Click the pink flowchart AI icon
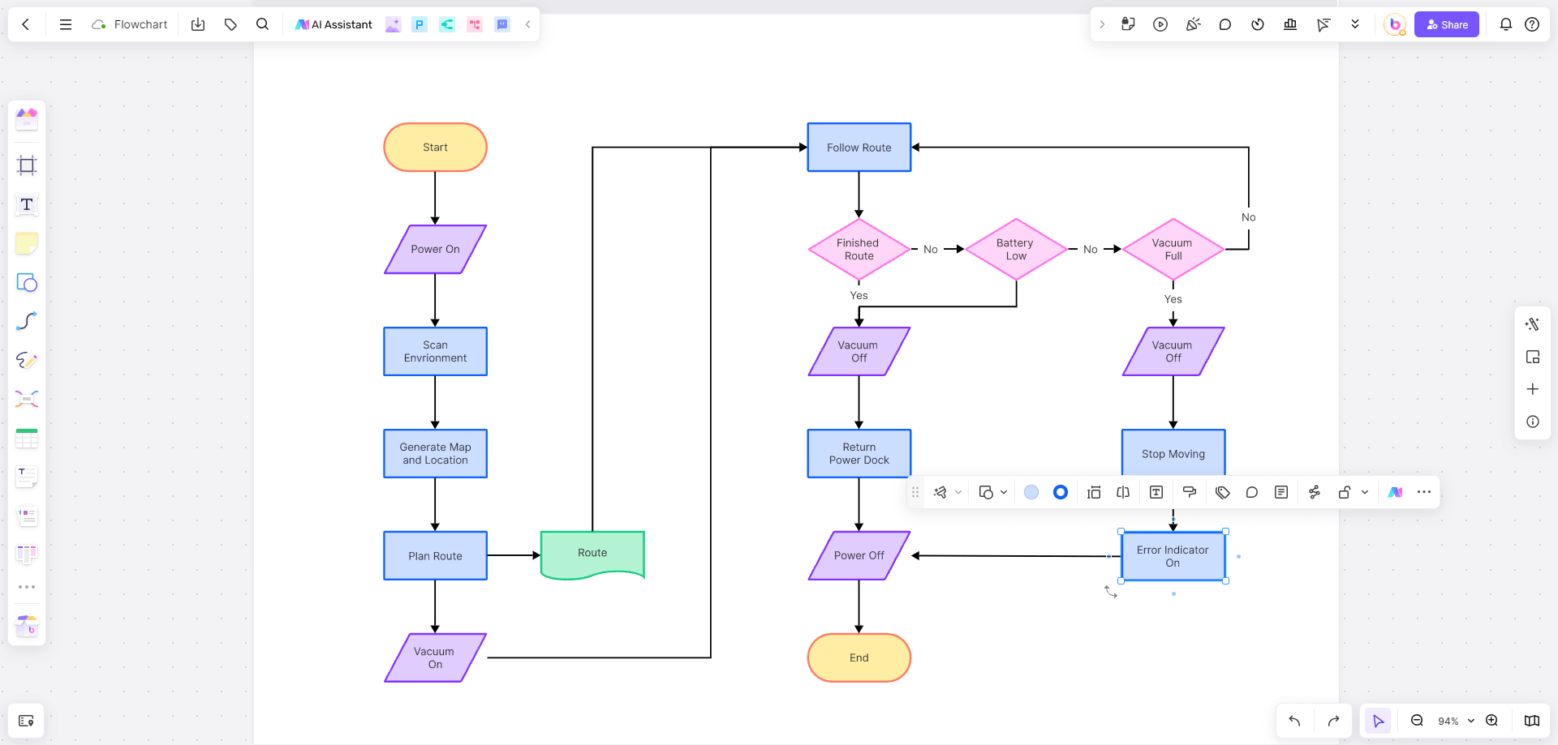The height and width of the screenshot is (745, 1558). tap(475, 24)
